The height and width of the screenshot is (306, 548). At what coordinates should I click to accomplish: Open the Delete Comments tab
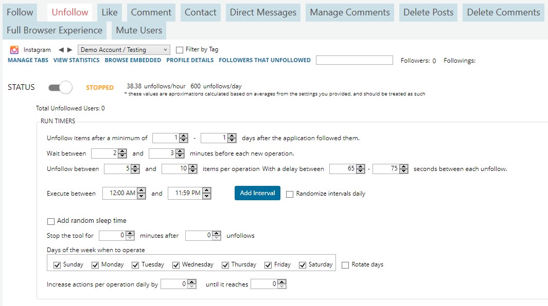pyautogui.click(x=504, y=12)
